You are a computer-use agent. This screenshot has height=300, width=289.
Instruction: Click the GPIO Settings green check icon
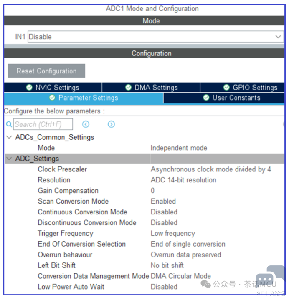226,87
